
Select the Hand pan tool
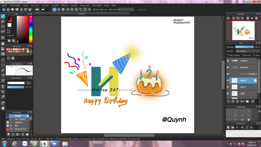(3, 108)
